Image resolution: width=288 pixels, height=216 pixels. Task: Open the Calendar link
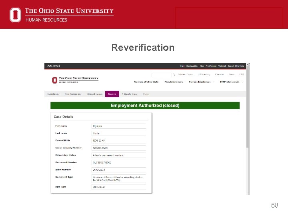tap(219, 74)
